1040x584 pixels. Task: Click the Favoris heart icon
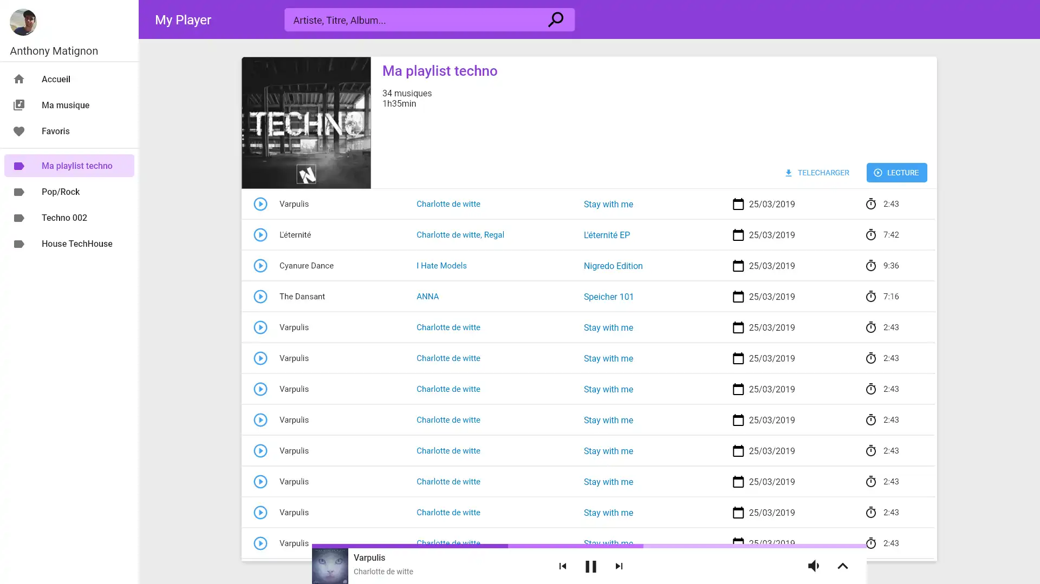pyautogui.click(x=19, y=131)
